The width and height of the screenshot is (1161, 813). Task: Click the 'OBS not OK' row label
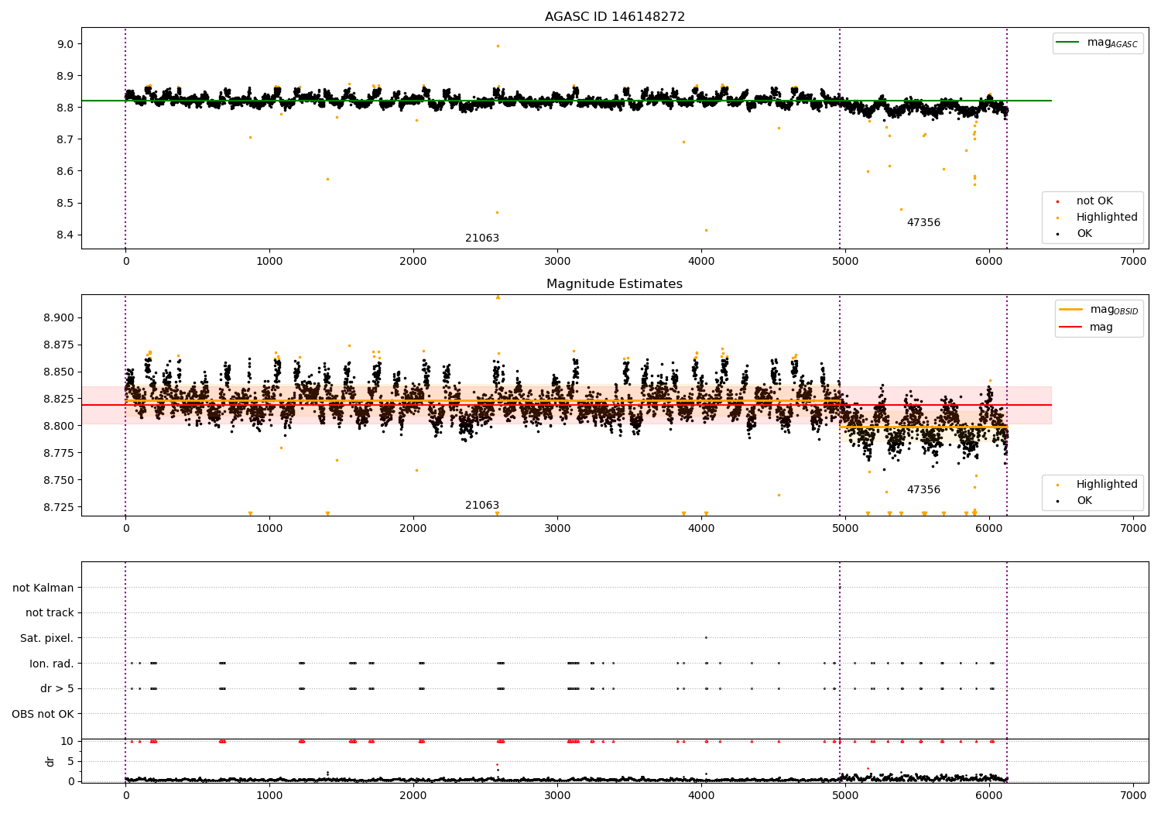[43, 714]
